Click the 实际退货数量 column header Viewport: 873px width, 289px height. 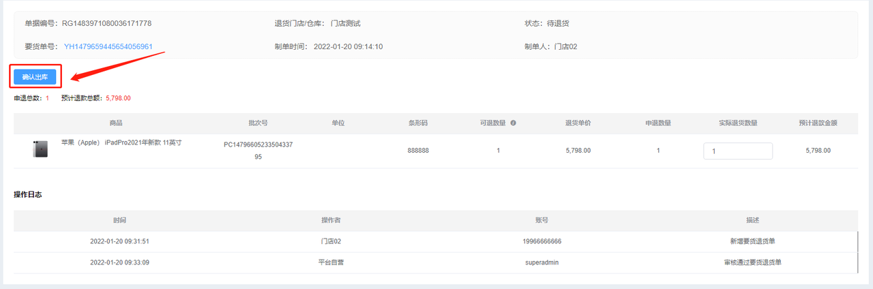point(738,123)
